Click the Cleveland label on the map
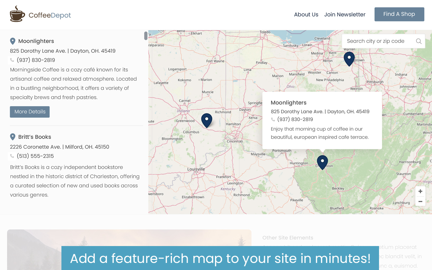432x270 pixels. [322, 38]
